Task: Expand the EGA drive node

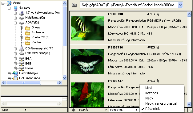Action: point(15,59)
